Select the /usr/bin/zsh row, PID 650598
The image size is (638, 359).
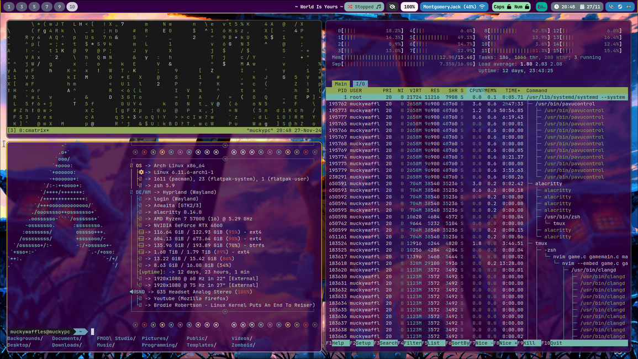pyautogui.click(x=477, y=217)
